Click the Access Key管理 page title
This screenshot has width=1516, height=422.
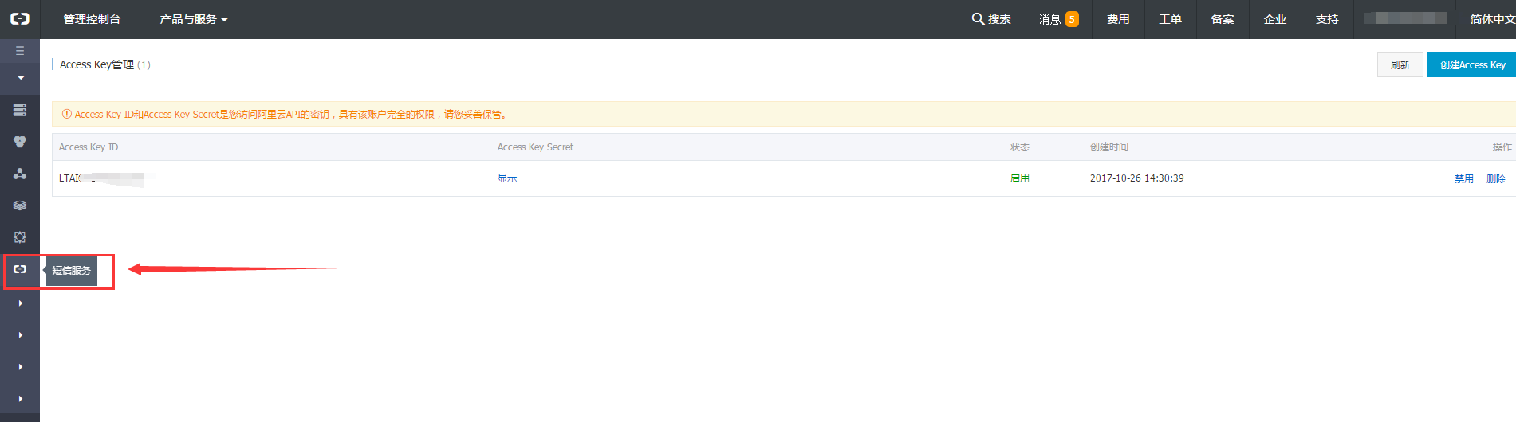96,64
